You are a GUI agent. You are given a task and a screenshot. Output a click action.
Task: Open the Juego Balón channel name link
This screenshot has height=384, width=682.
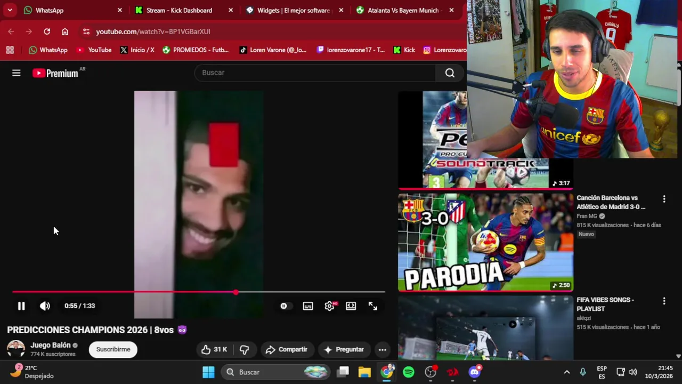(x=51, y=345)
